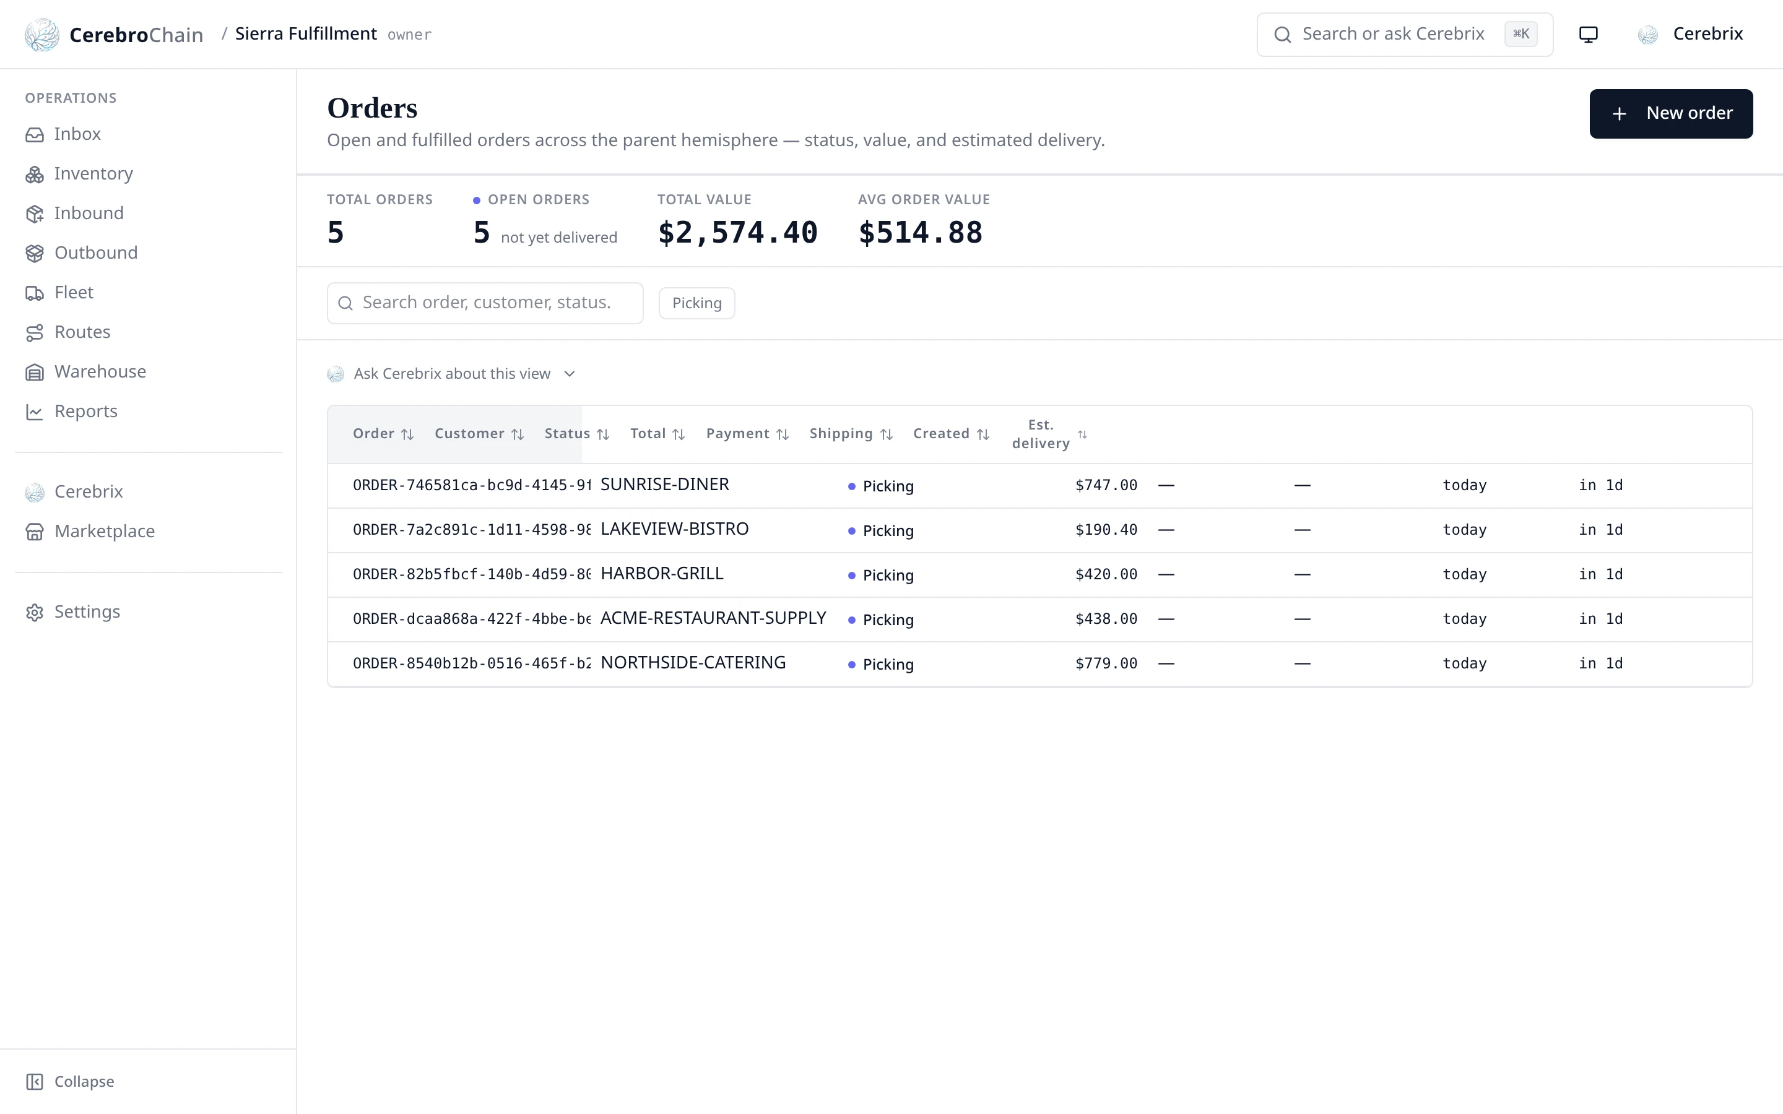Click the ⌘K shortcut badge

pos(1521,34)
